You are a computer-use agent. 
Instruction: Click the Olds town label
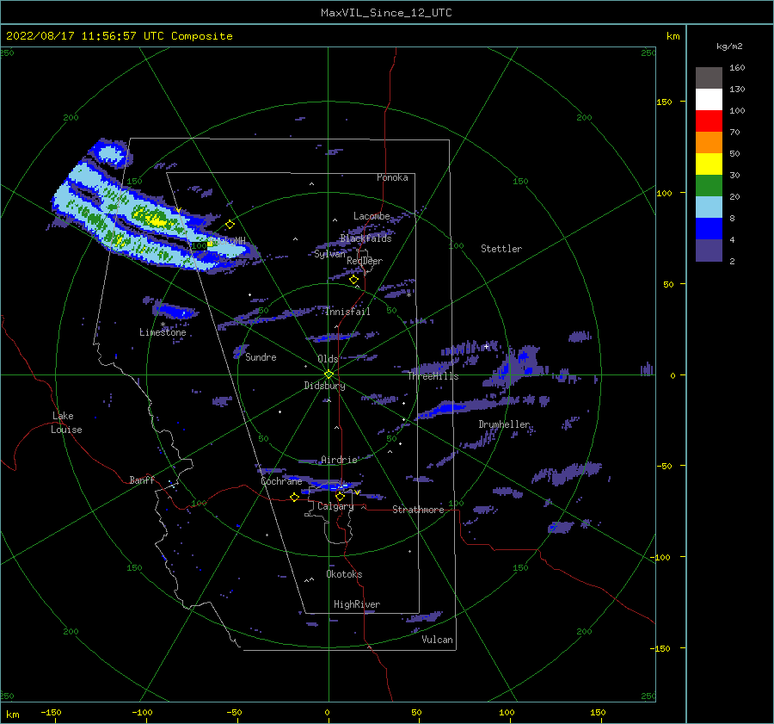tap(328, 359)
